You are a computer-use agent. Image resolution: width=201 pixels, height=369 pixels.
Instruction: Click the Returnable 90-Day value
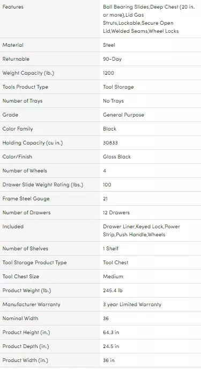(112, 59)
